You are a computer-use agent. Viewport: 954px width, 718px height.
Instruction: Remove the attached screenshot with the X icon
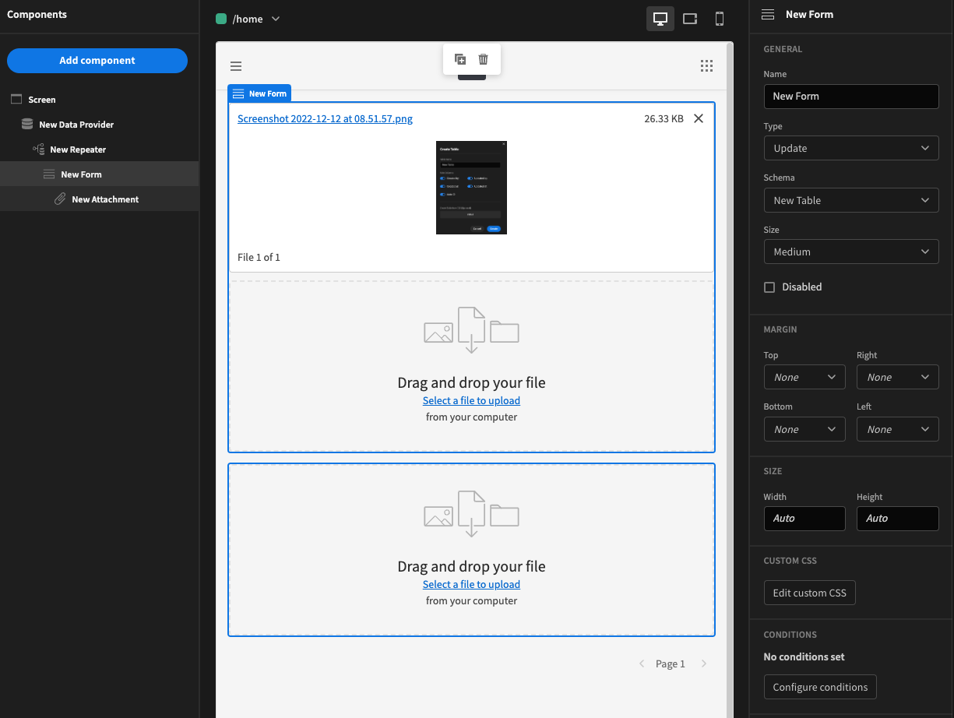pos(699,118)
